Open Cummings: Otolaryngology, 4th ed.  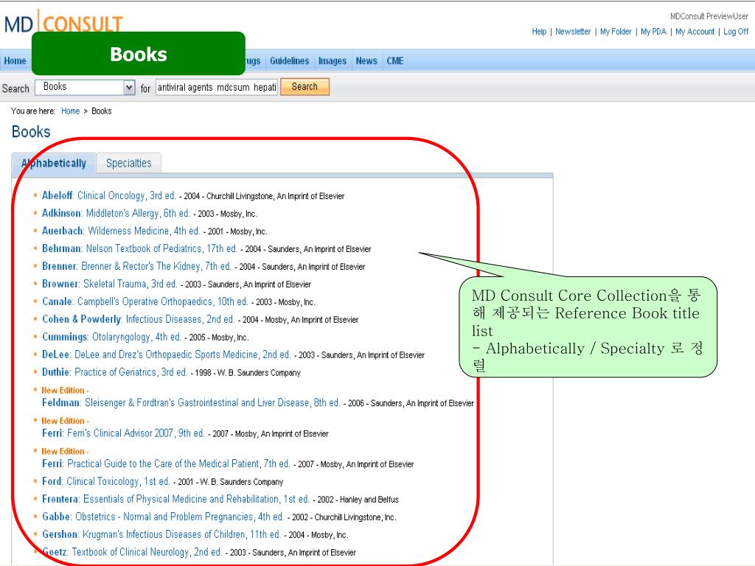tap(112, 337)
